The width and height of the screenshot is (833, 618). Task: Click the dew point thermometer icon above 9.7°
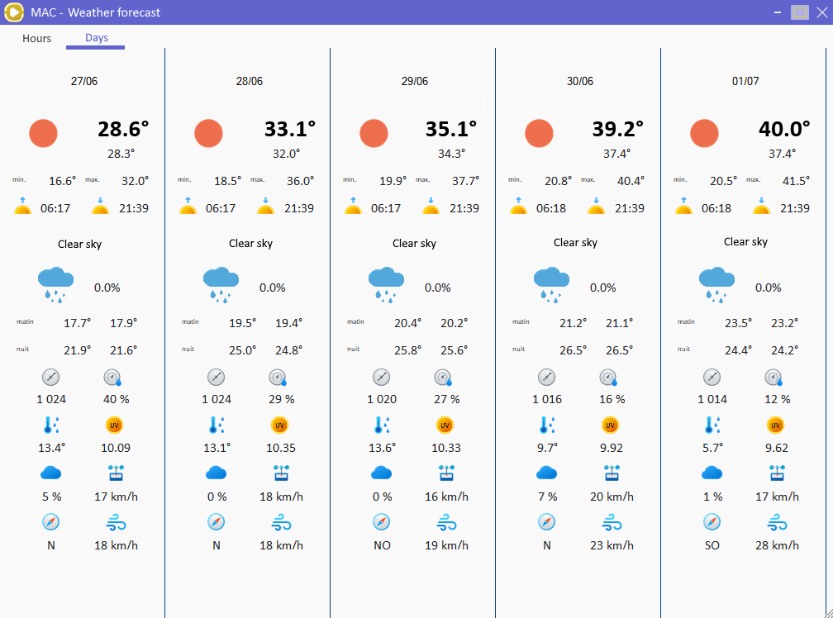tap(548, 425)
